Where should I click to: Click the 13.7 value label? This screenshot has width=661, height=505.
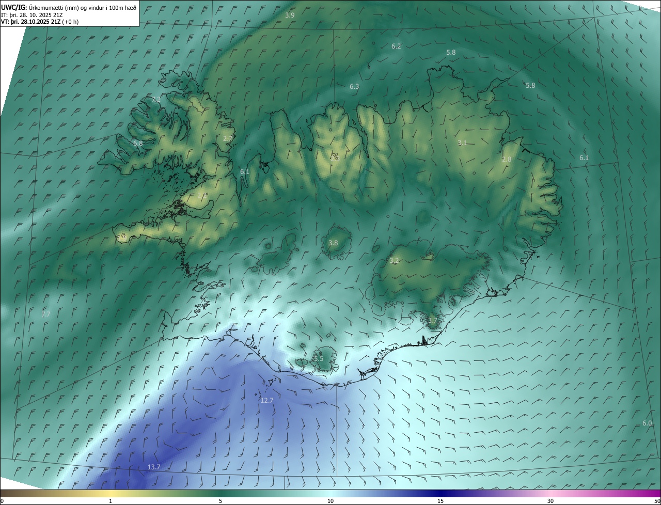point(154,467)
